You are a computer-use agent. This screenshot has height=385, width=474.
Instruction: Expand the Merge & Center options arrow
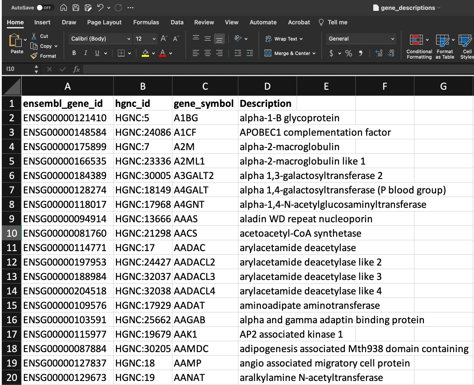[x=314, y=53]
